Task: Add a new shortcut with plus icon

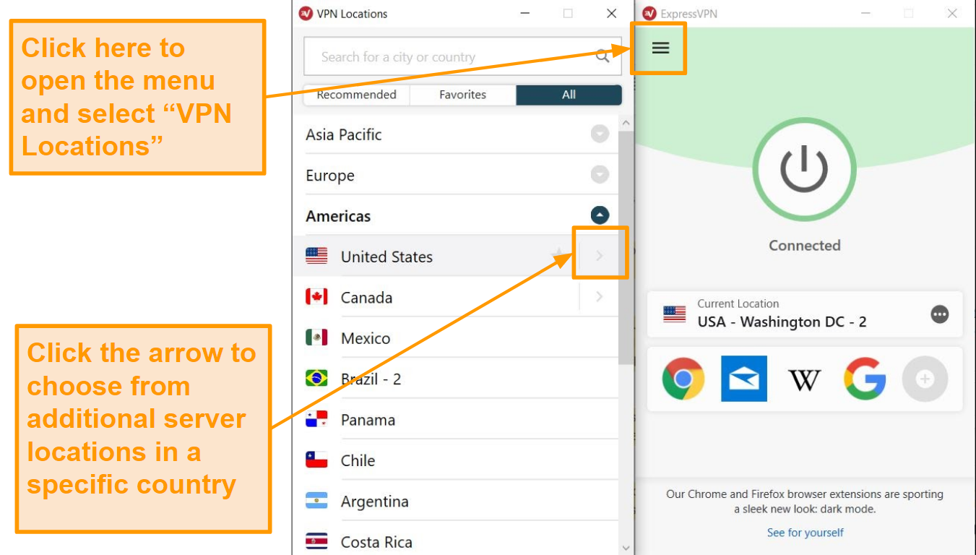Action: [x=925, y=379]
